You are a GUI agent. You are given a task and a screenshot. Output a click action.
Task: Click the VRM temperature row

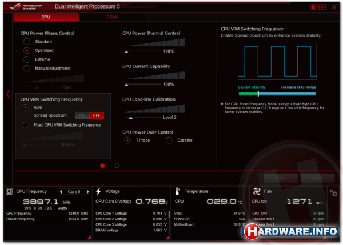pos(209,214)
